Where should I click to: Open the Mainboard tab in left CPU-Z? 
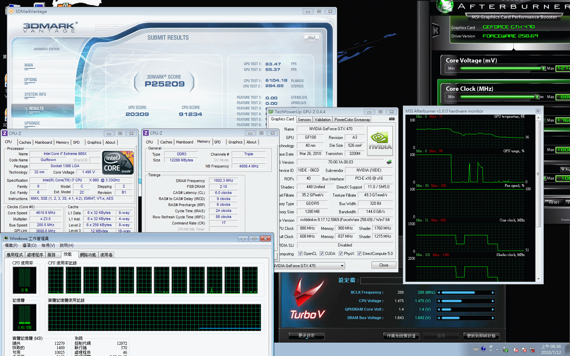43,142
